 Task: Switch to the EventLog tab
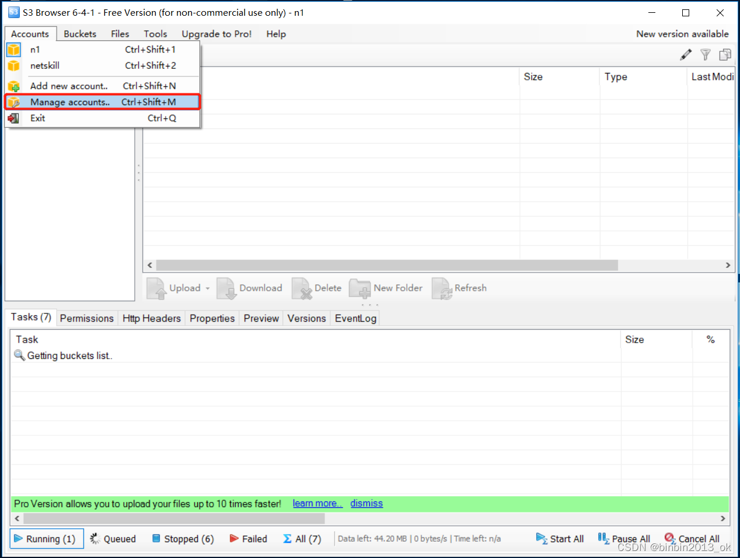[x=355, y=318]
